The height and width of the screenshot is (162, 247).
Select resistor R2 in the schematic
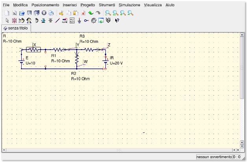[x=77, y=59]
